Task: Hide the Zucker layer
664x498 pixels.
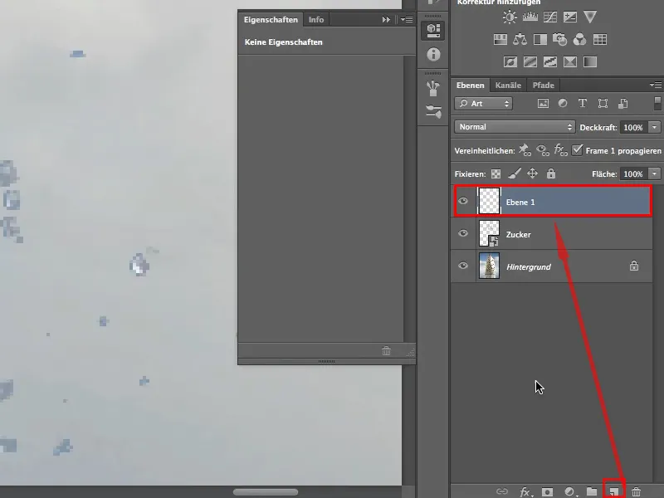Action: tap(463, 233)
